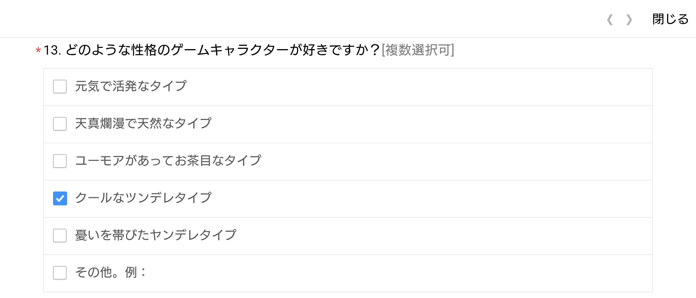Go to the previous question with left chevron

[610, 20]
